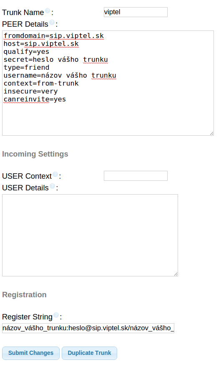Click the insecure=very line
221x367 pixels.
coord(30,91)
